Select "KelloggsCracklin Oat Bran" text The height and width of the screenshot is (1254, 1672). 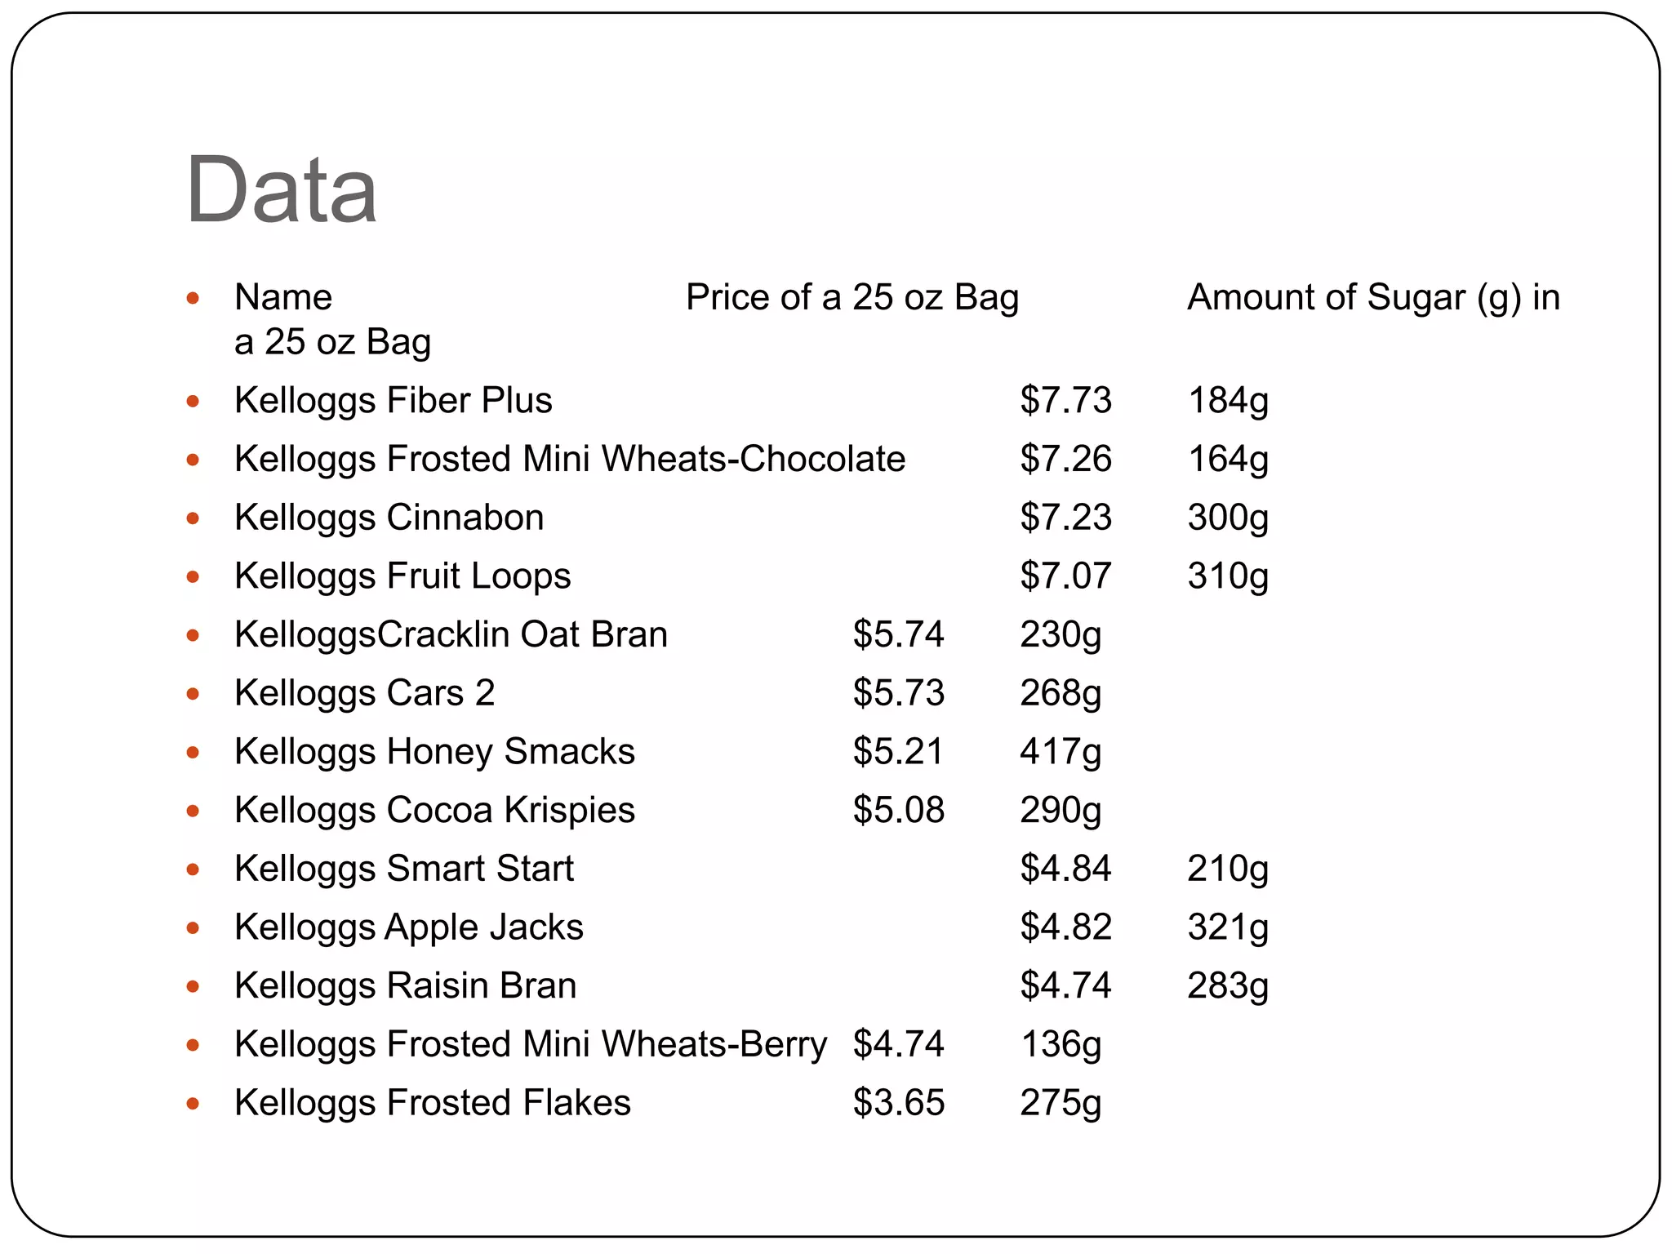(451, 634)
